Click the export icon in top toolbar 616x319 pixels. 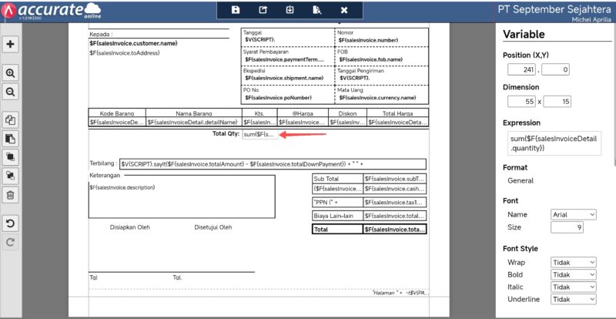pyautogui.click(x=263, y=10)
